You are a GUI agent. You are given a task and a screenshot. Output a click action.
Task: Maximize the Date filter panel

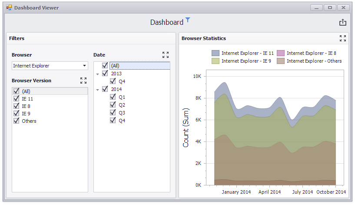pyautogui.click(x=166, y=55)
